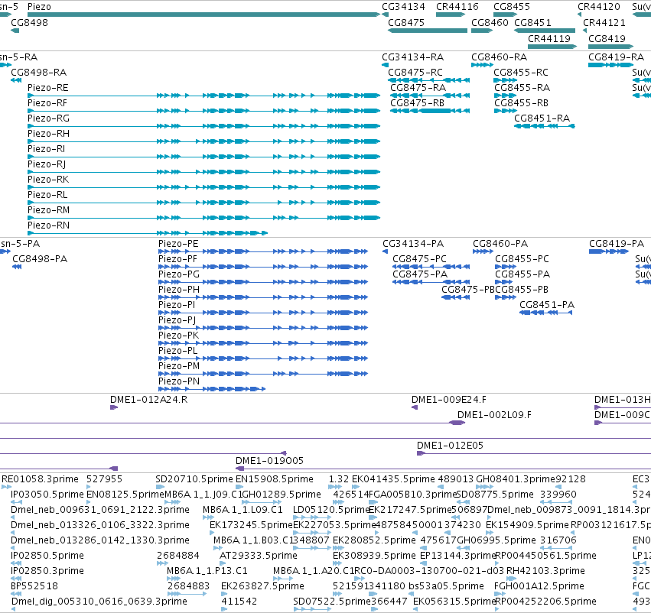Viewport: 651px width, 613px height.
Task: Click the CG8460-RA transcript label
Action: point(499,57)
